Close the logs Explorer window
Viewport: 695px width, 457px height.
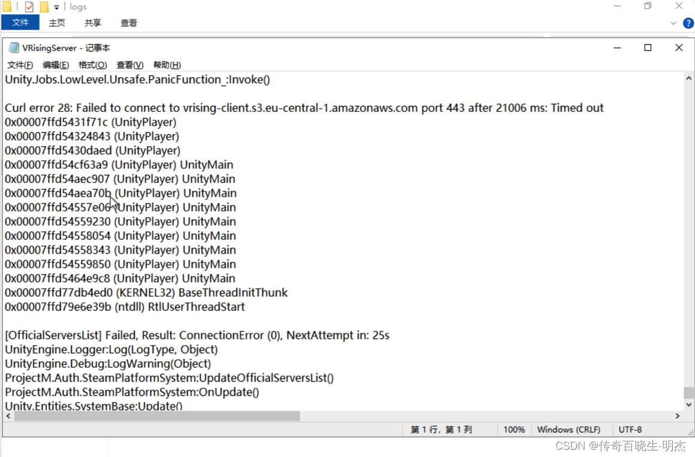tap(679, 6)
